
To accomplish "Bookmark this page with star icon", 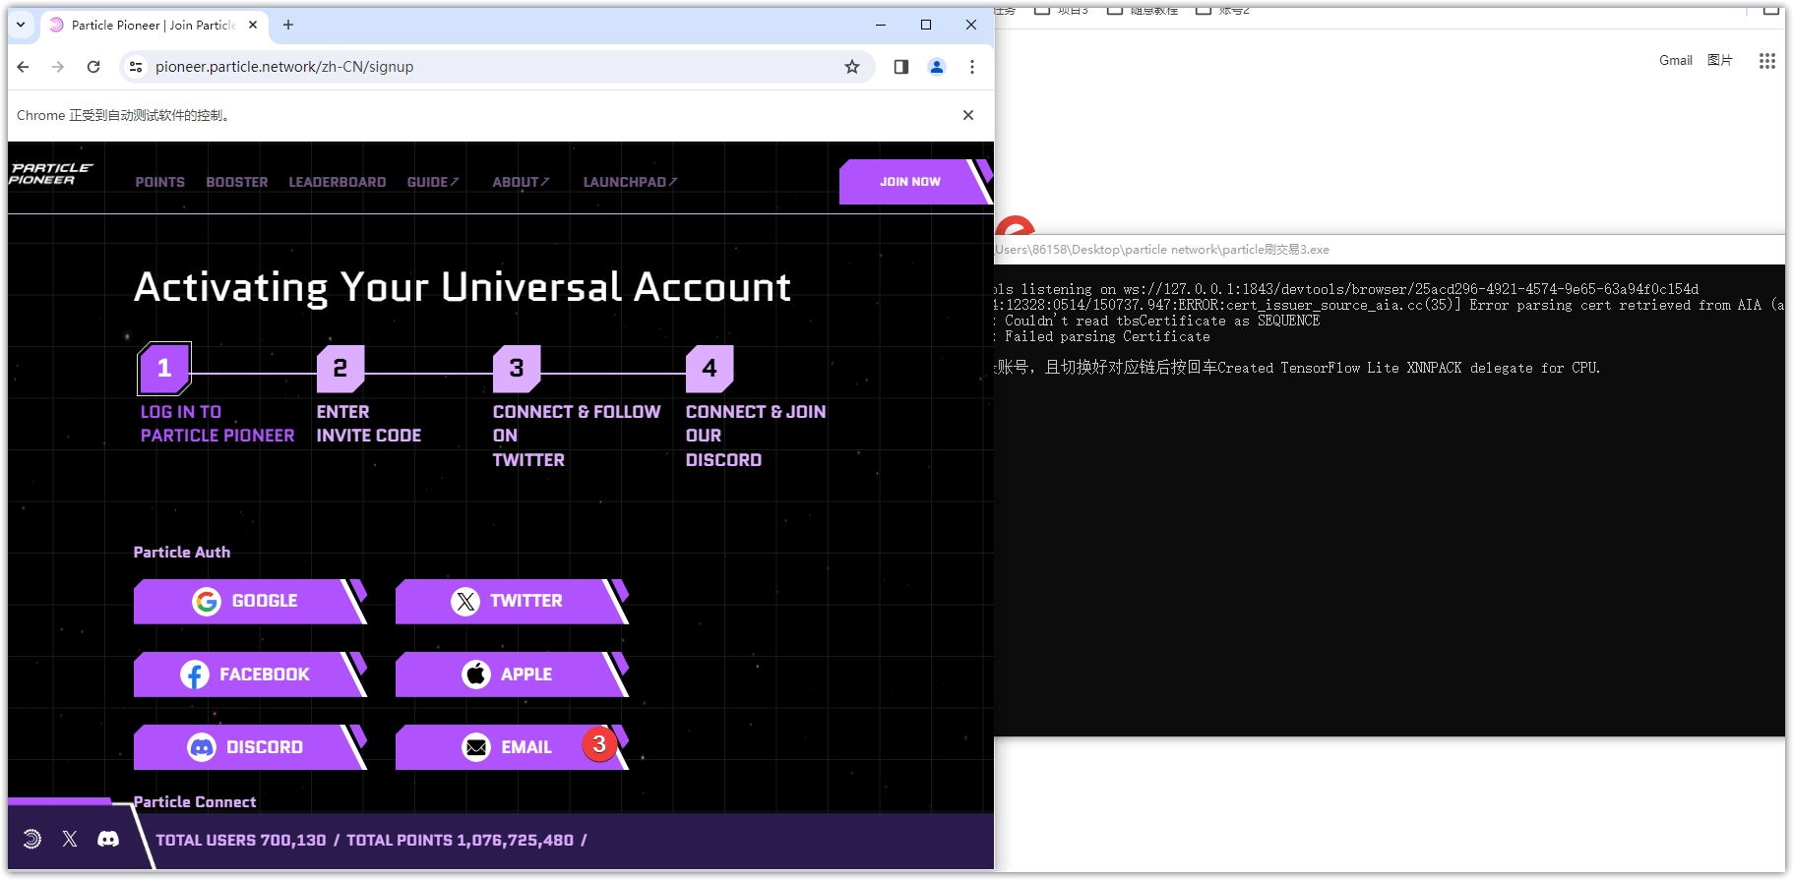I will click(852, 67).
